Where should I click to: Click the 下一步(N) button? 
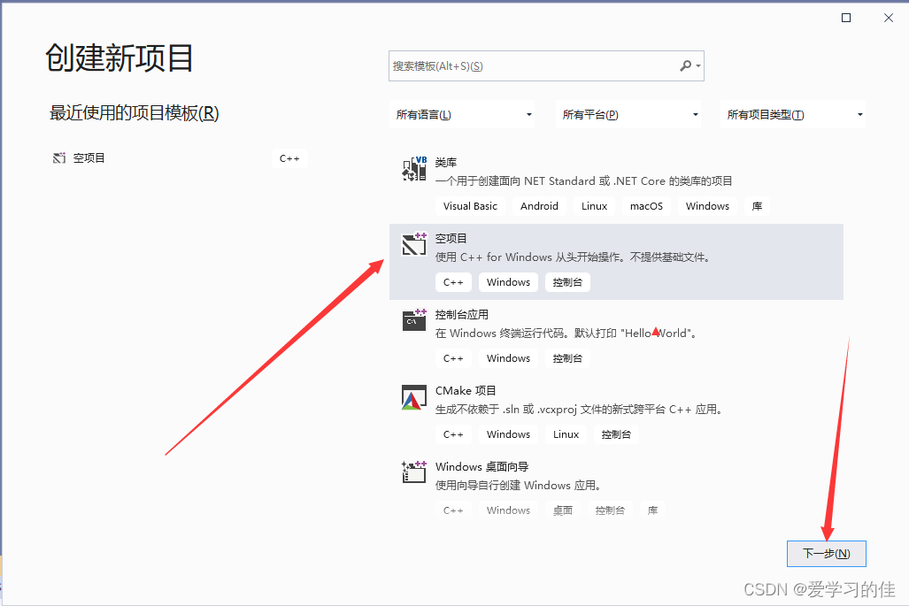coord(826,554)
